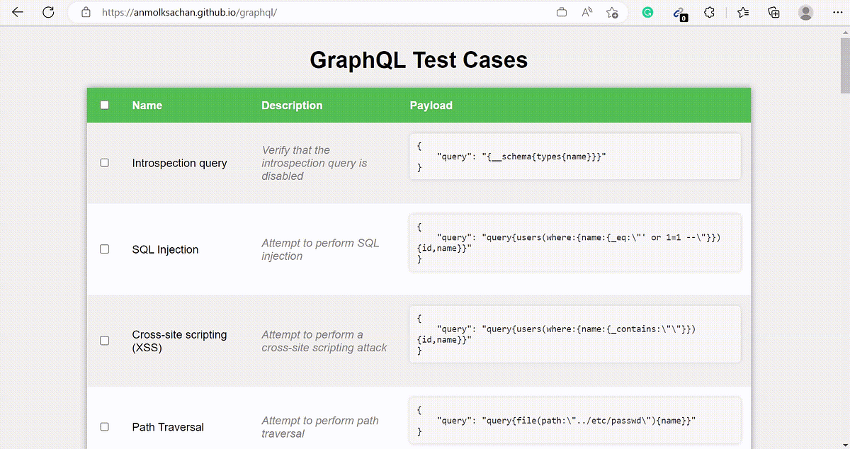Check the select-all header checkbox

(104, 103)
